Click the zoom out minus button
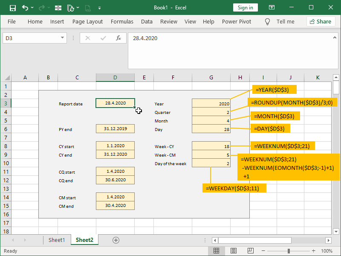 point(263,251)
